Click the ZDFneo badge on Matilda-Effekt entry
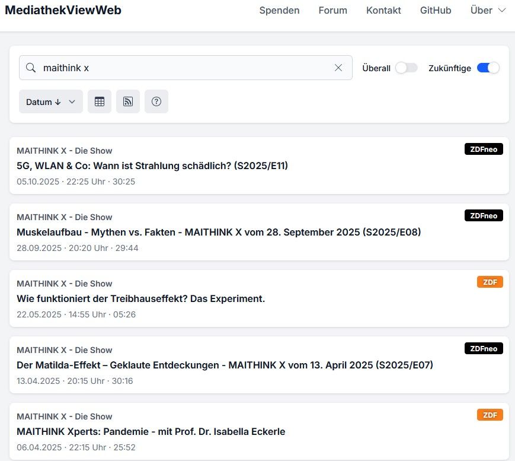 (484, 348)
